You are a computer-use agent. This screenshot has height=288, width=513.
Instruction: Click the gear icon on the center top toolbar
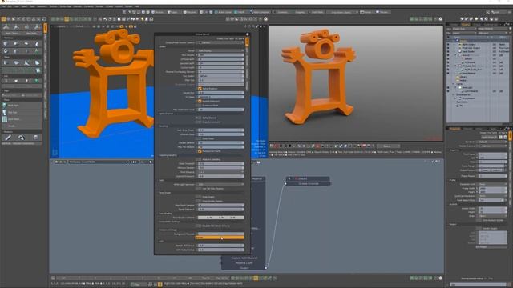pos(265,19)
